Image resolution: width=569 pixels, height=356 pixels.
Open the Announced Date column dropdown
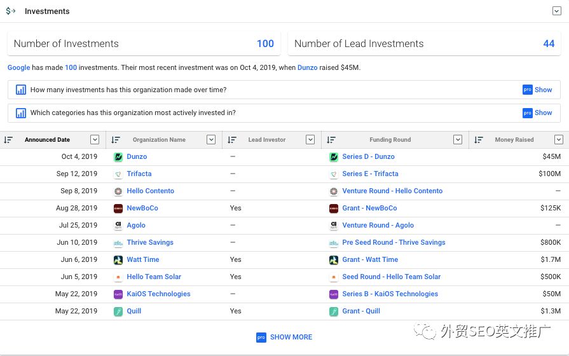pos(95,140)
